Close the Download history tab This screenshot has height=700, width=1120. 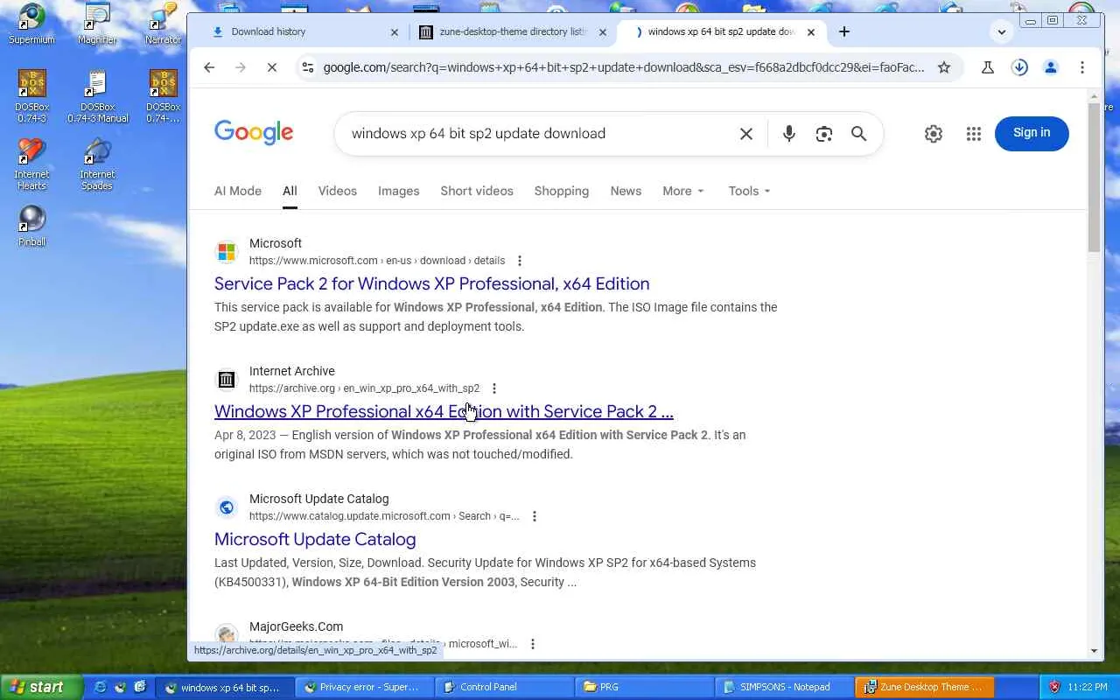point(394,32)
